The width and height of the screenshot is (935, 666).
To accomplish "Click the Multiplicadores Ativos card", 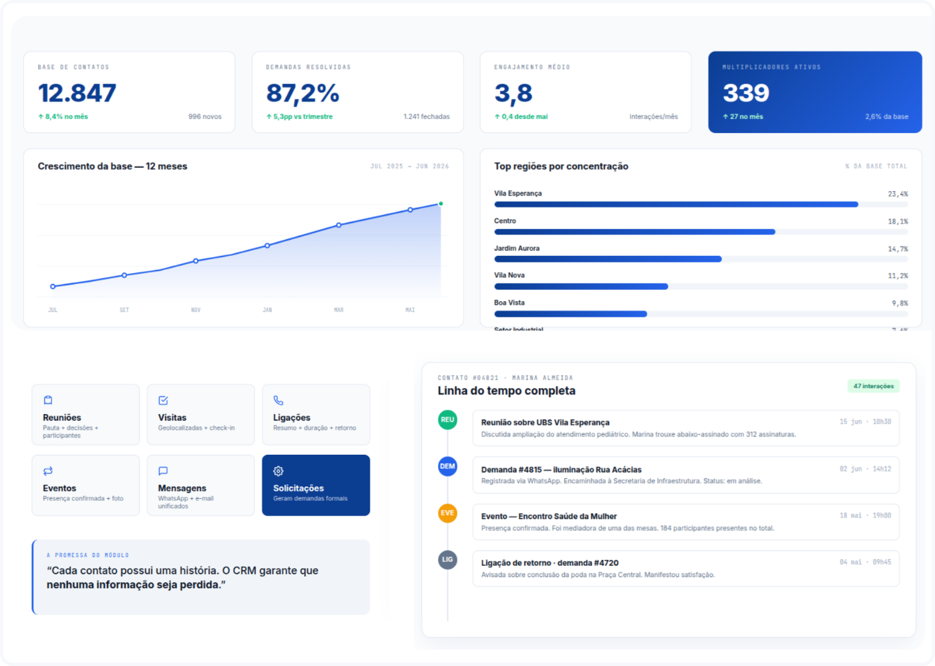I will coord(815,92).
